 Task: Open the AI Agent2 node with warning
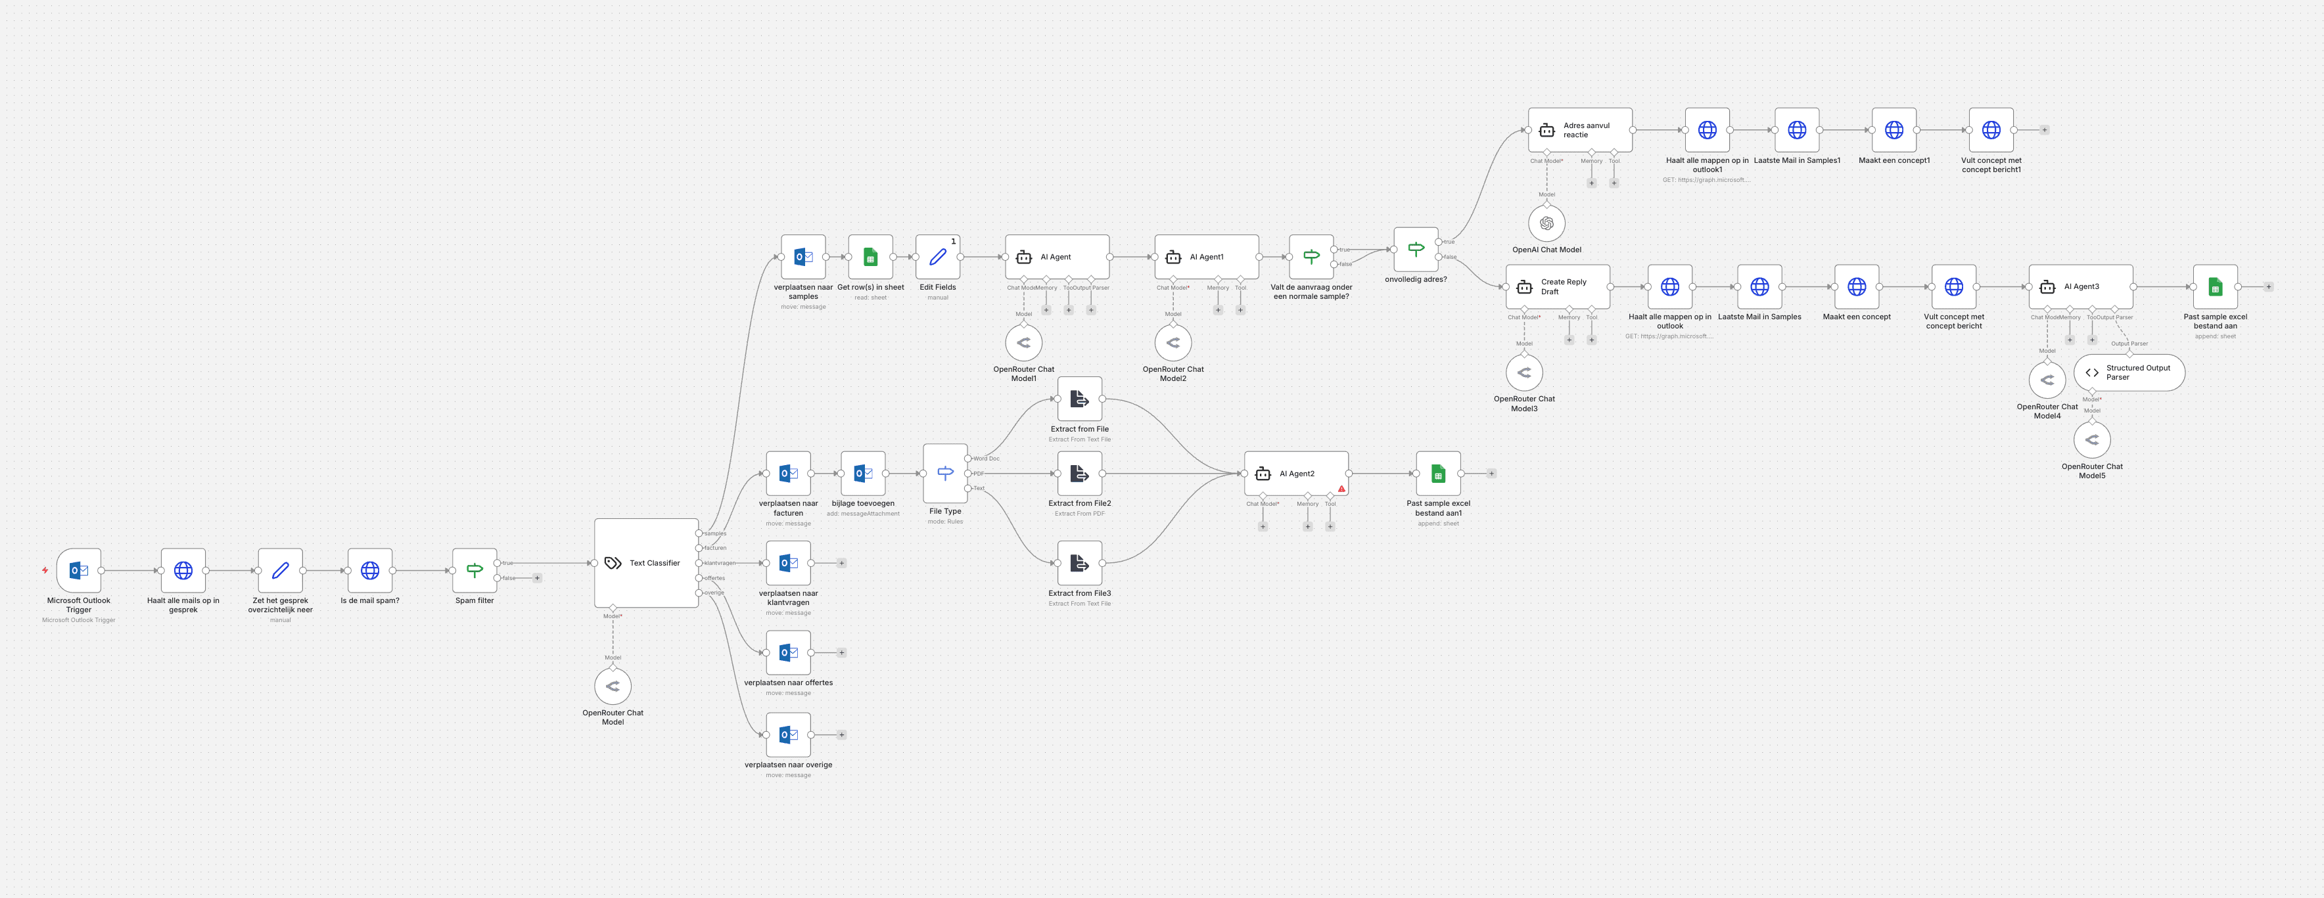click(x=1295, y=474)
